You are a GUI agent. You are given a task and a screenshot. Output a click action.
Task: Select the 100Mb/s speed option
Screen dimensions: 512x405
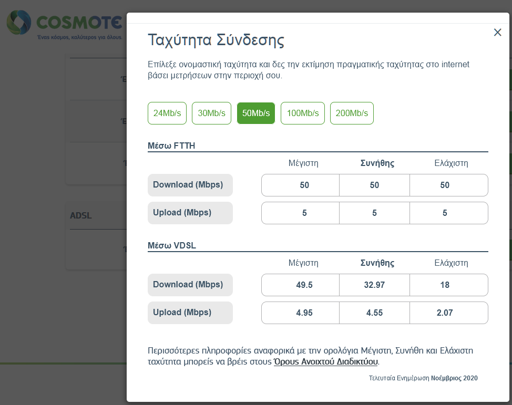pos(303,113)
